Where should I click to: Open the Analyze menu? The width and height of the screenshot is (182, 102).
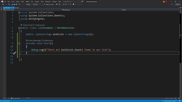(37, 2)
